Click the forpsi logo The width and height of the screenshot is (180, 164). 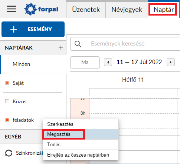pos(41,9)
